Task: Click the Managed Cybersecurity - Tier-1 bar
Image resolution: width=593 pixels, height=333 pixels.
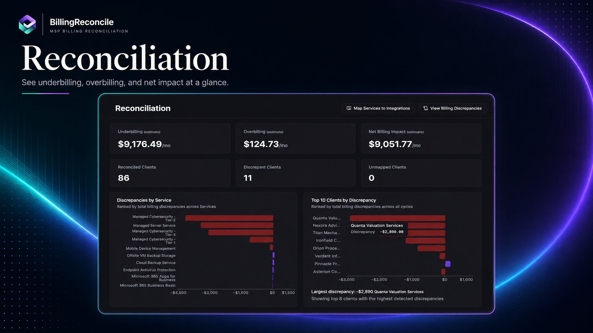Action: tap(261, 240)
